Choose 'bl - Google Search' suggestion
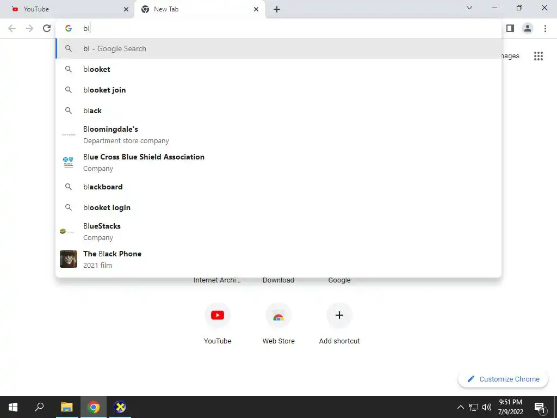 click(278, 48)
